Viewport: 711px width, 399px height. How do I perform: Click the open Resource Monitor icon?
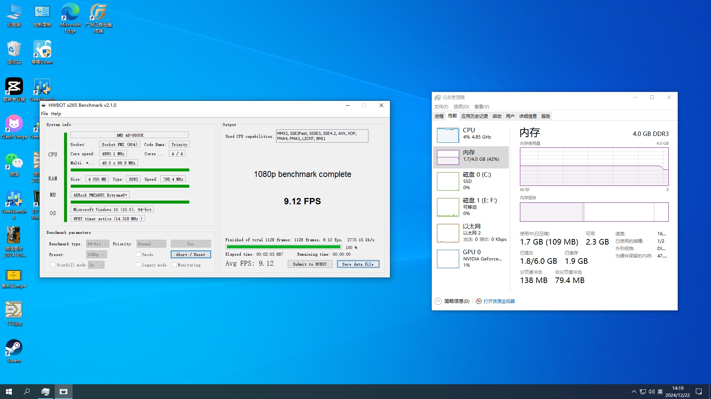479,301
